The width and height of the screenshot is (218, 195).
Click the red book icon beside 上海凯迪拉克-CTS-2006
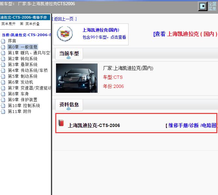pos(61,123)
